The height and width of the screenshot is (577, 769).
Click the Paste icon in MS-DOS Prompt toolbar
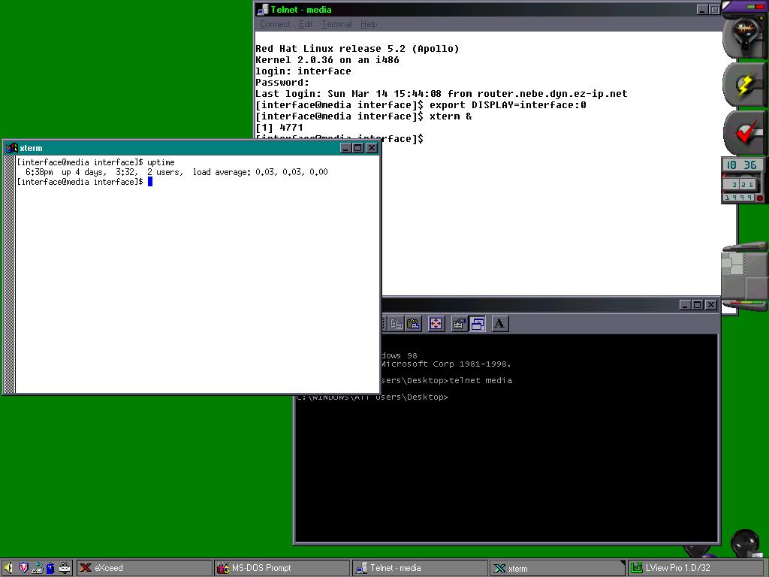414,324
